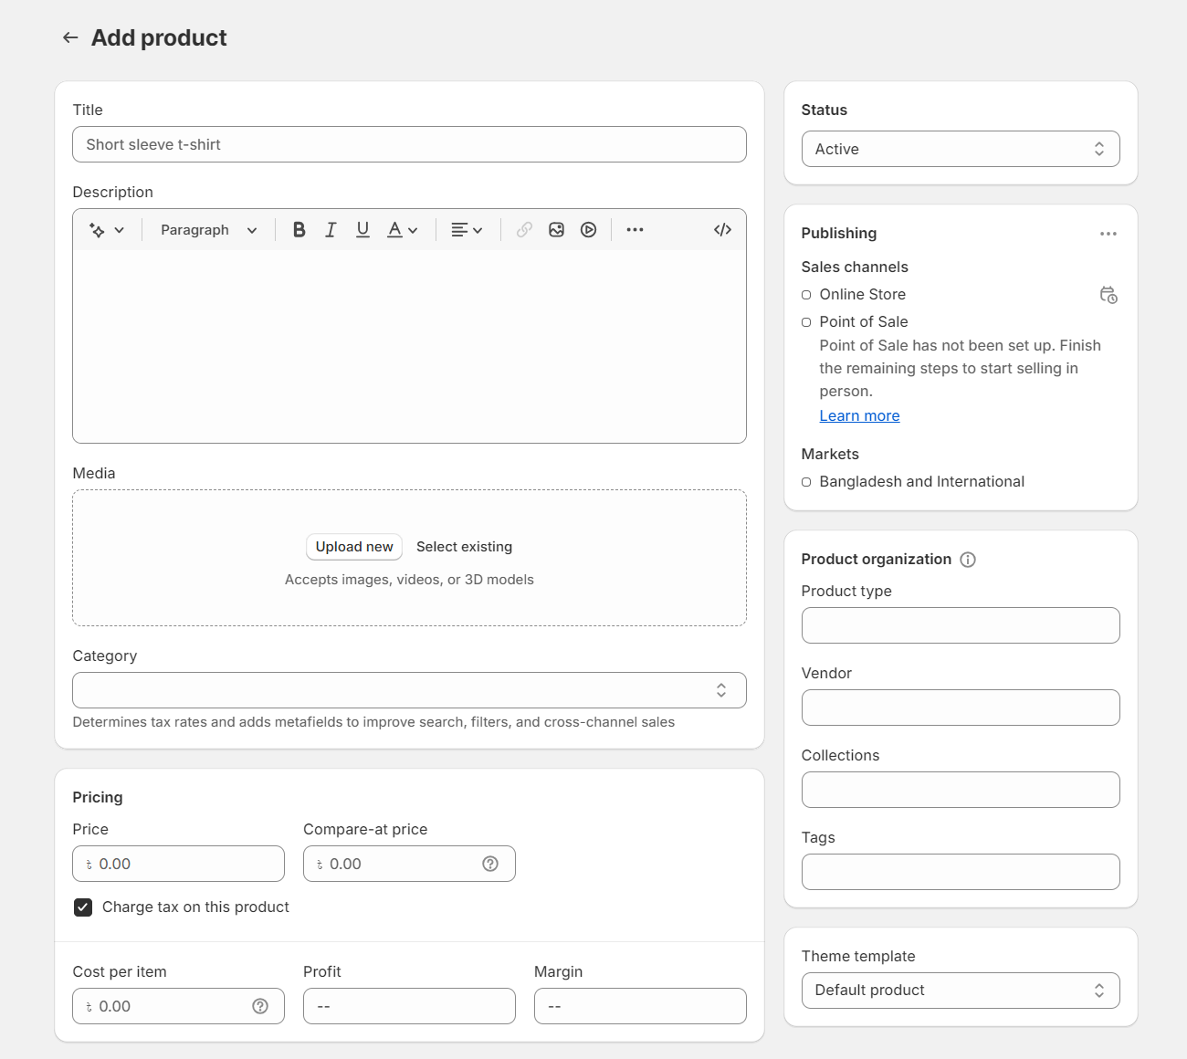Screen dimensions: 1187x1059
Task: Open the Point of Sale Learn more link
Action: click(x=859, y=415)
